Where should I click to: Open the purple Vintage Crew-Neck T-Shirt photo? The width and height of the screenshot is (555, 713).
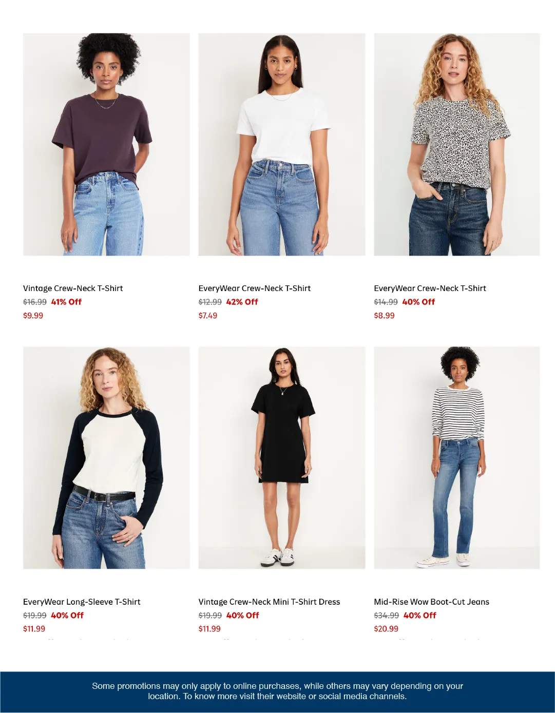(106, 144)
